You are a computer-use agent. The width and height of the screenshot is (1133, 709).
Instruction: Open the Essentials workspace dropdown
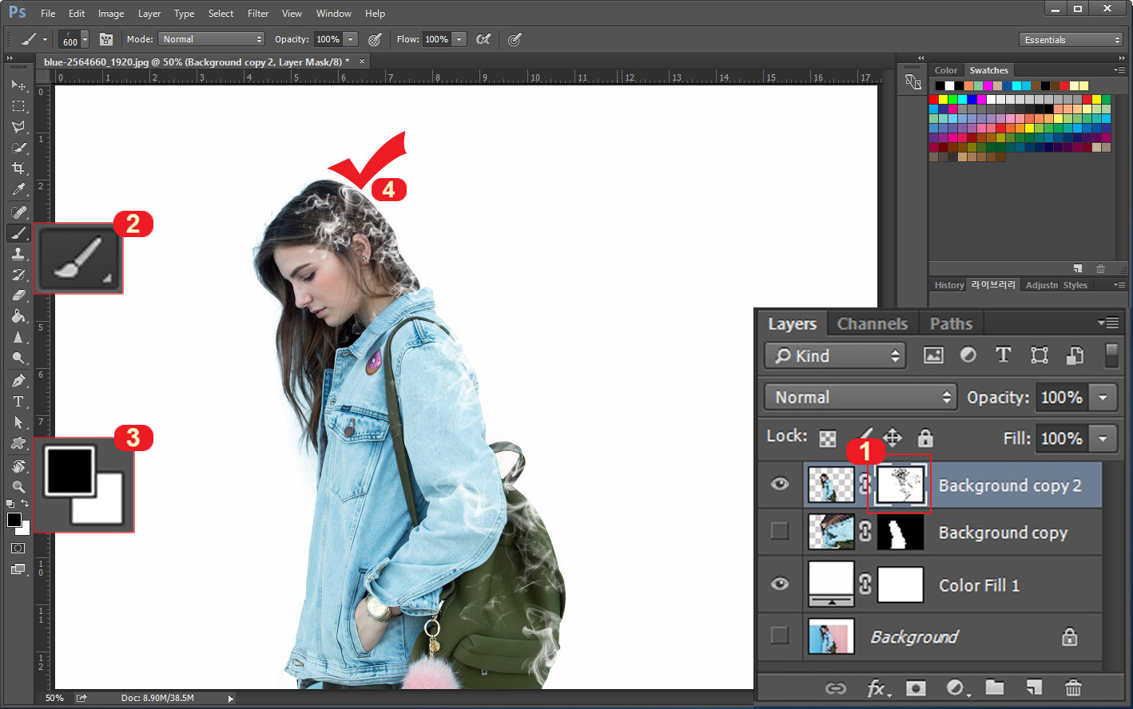(1071, 40)
